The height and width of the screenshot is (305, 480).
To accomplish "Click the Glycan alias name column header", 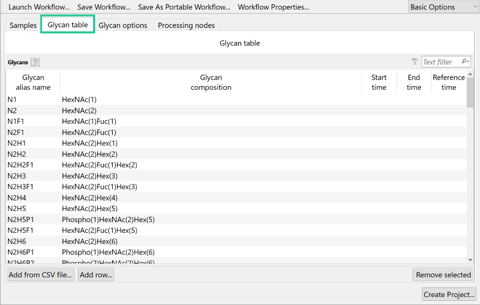I will (x=33, y=82).
